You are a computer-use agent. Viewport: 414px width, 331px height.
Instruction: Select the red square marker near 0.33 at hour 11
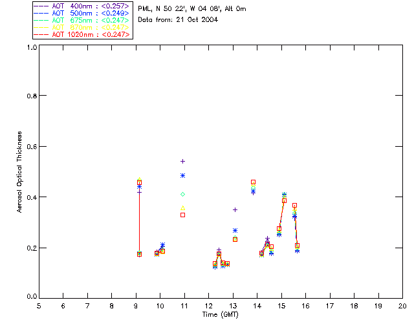182,215
